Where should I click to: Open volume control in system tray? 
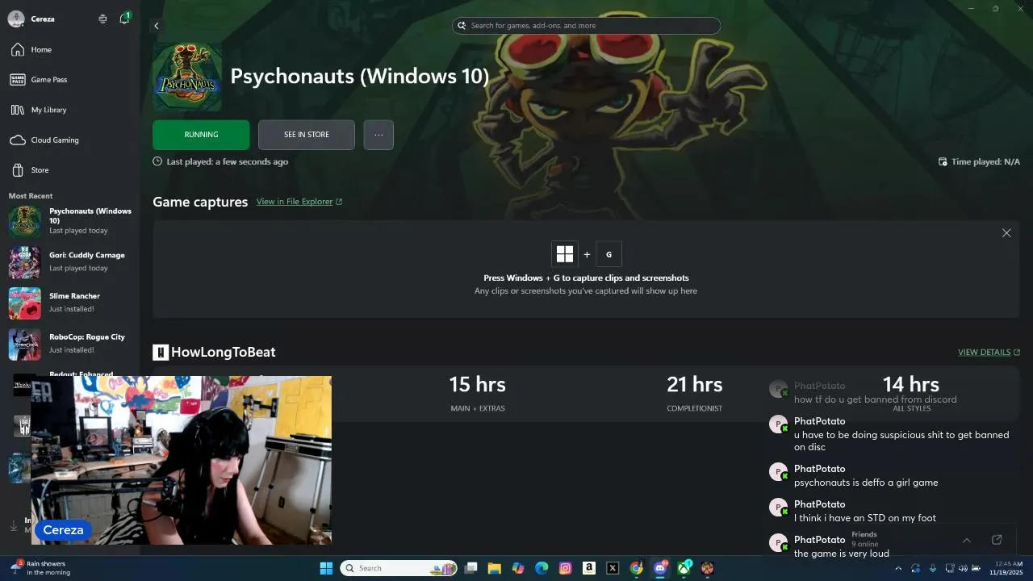[962, 568]
